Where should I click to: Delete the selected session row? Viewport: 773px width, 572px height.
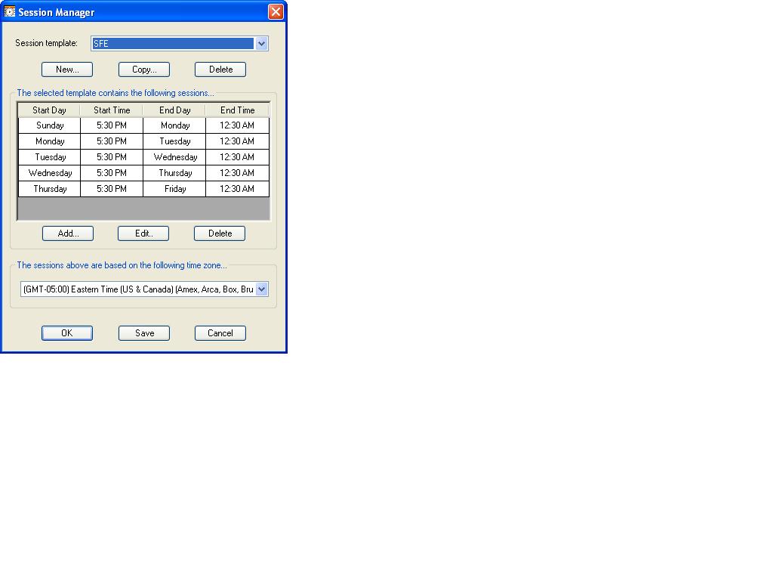(x=220, y=233)
